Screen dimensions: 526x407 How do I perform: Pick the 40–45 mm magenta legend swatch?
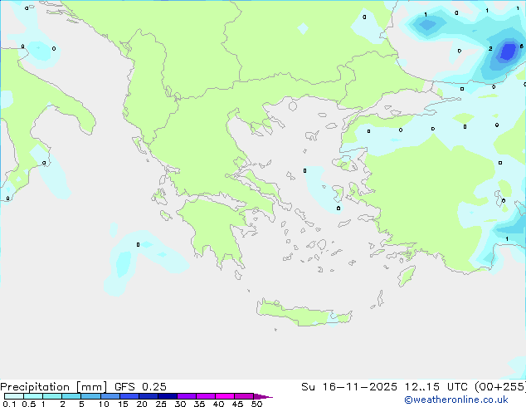225,396
